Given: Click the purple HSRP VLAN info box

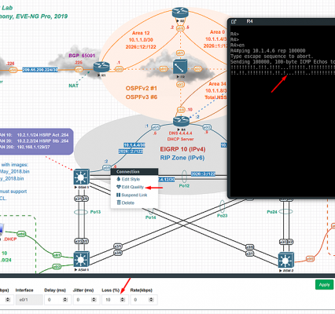Looking at the screenshot, I should [36, 141].
